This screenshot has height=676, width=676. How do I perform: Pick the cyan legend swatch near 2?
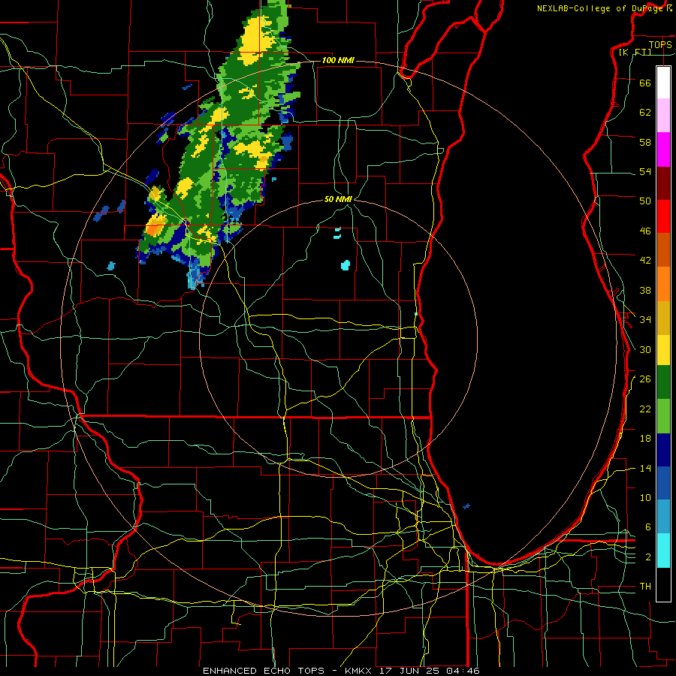663,551
